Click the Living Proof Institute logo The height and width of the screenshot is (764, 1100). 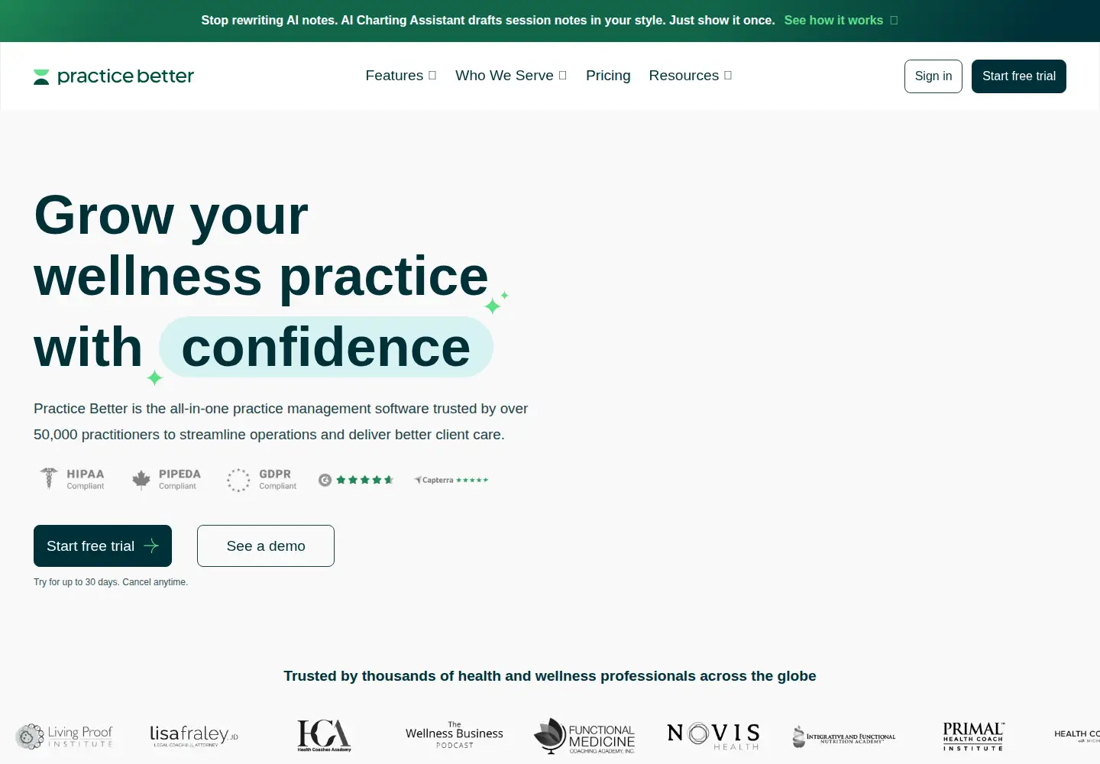64,736
